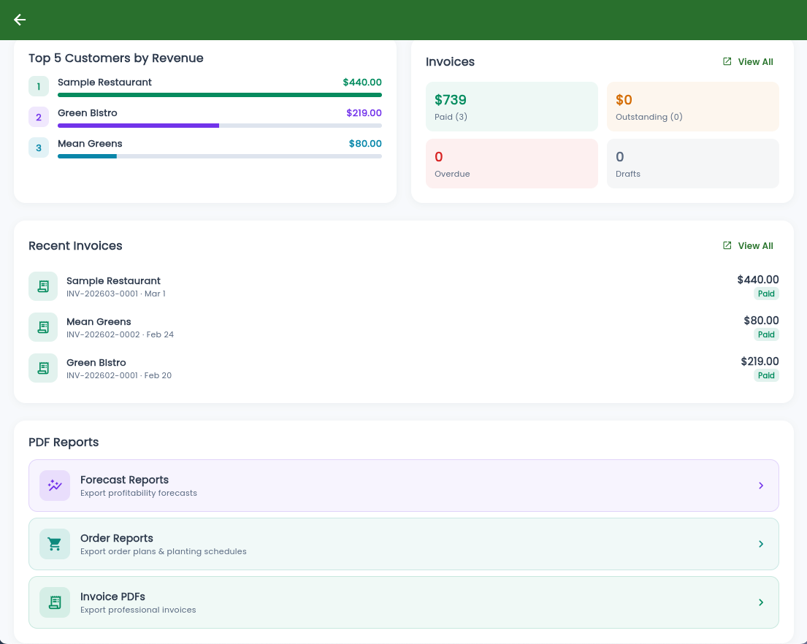This screenshot has height=644, width=807.
Task: Click the Invoice PDFs receipt icon
Action: click(x=55, y=602)
